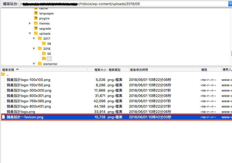
Task: Sort by 最後修改時間 column header
Action: [139, 70]
